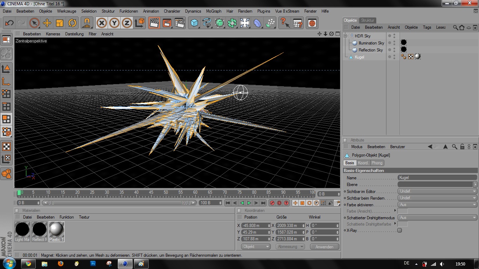479x269 pixels.
Task: Open the MoGraph menu
Action: (x=214, y=11)
